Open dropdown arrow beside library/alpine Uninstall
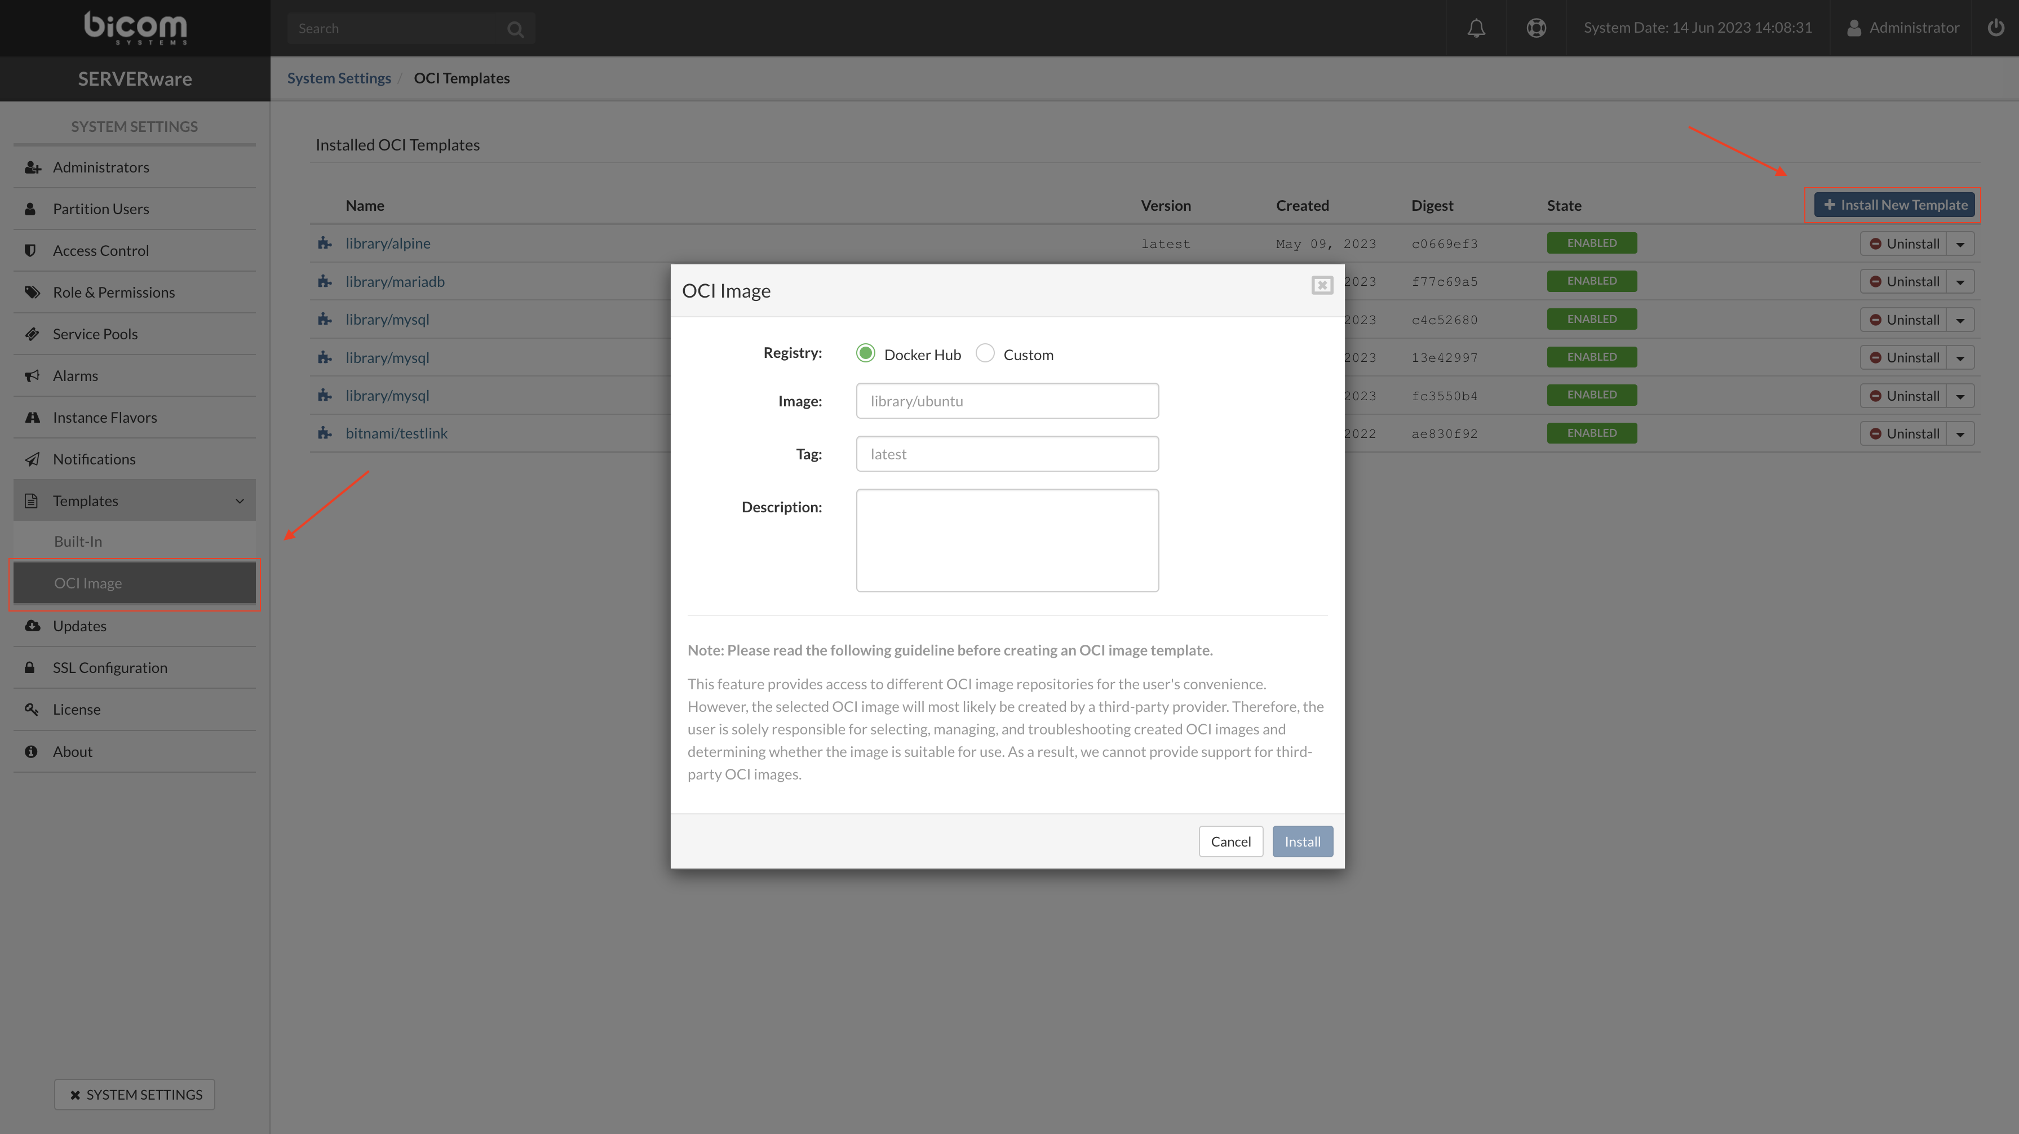Screen dimensions: 2019x1134 (x=1960, y=243)
